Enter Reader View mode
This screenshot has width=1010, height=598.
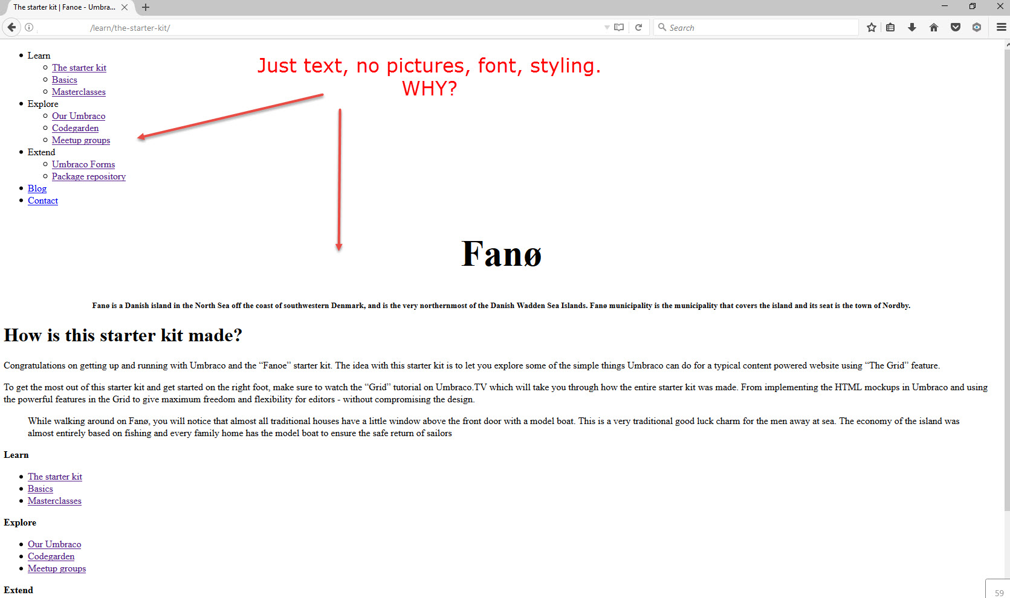pyautogui.click(x=619, y=27)
